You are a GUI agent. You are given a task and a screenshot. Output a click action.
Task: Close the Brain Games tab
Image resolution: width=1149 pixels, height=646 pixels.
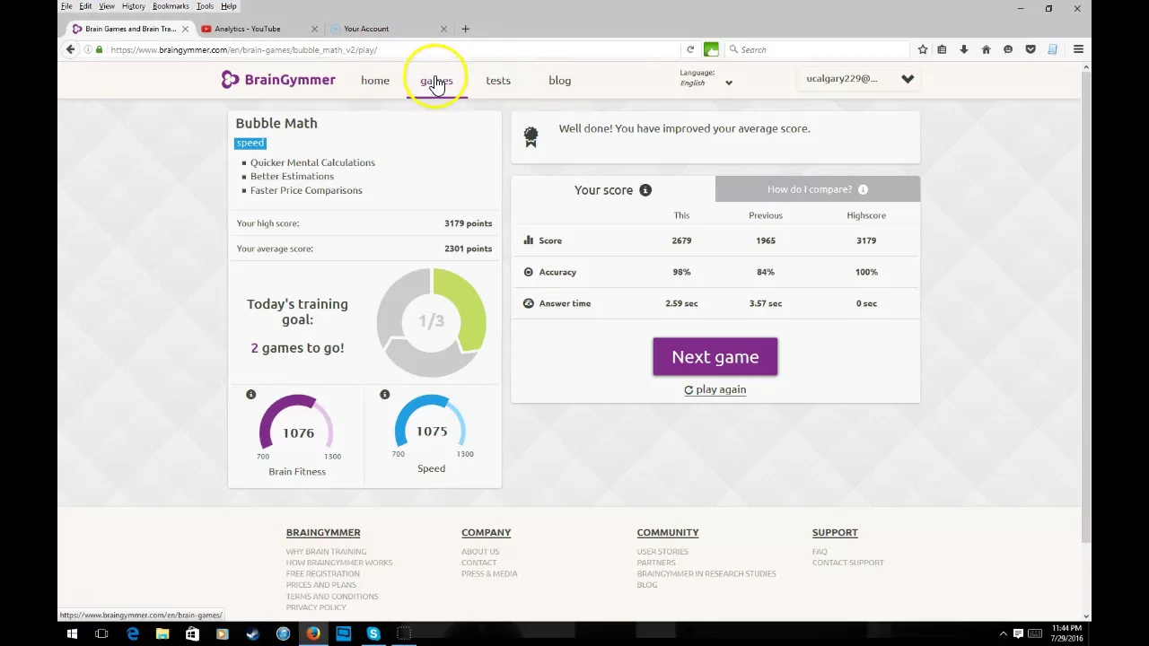coord(185,29)
